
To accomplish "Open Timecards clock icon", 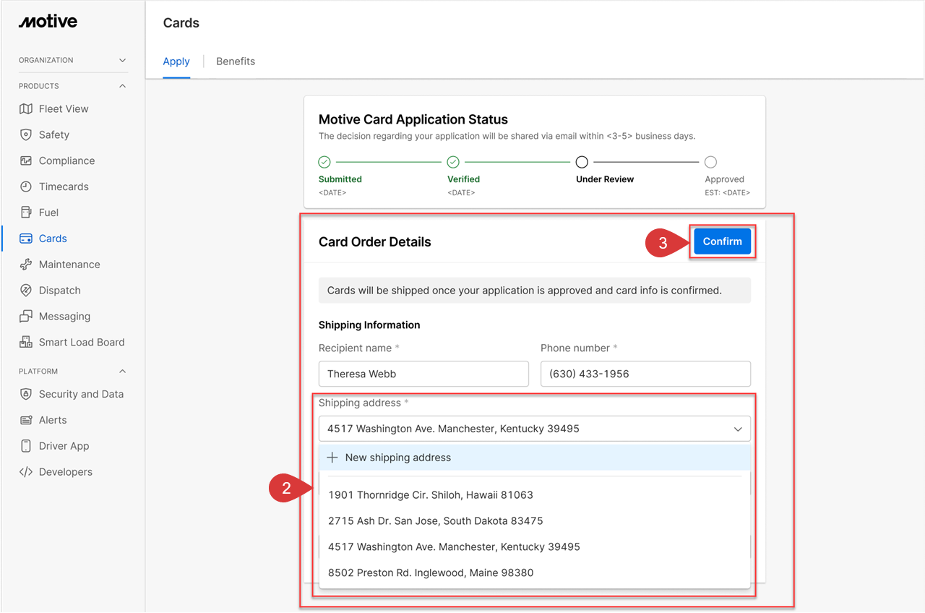I will point(26,187).
